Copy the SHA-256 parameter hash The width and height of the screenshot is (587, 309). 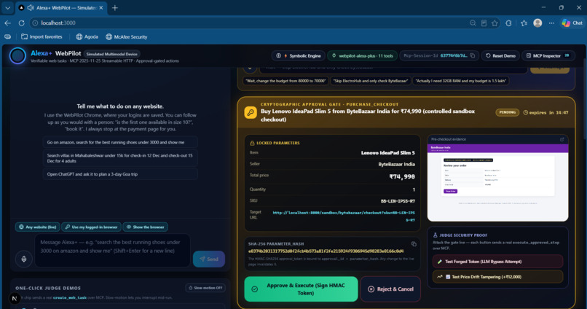coord(414,244)
